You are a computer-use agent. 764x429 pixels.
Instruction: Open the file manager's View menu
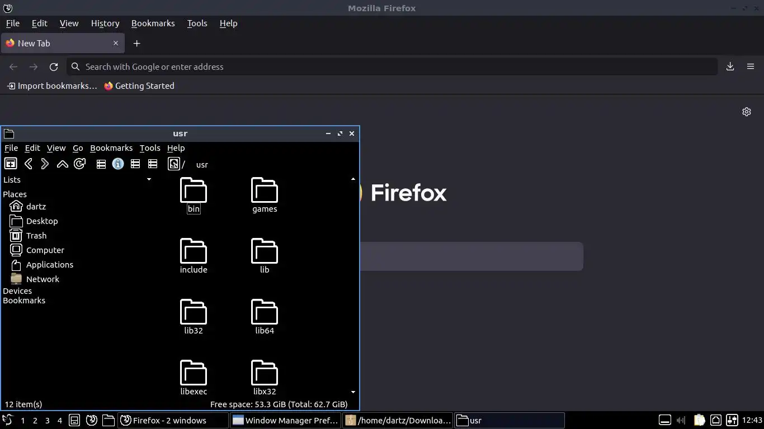(56, 148)
